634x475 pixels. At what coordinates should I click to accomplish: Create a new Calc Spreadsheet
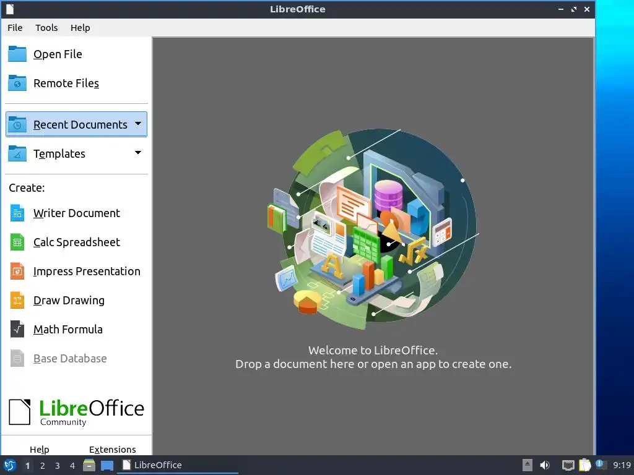point(77,242)
